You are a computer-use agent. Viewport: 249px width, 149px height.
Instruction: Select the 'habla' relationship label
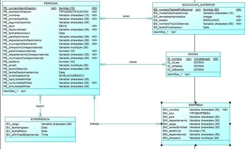pyautogui.click(x=133, y=62)
